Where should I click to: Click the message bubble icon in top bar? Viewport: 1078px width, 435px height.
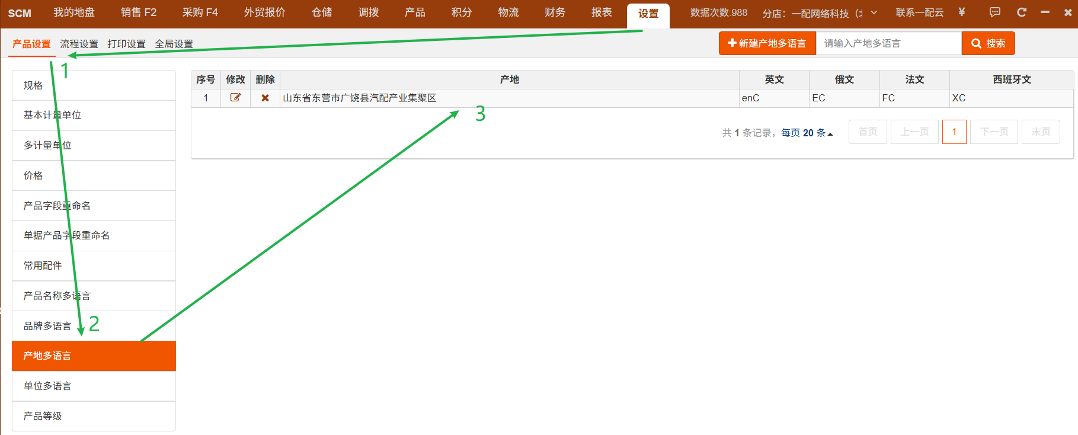[995, 12]
